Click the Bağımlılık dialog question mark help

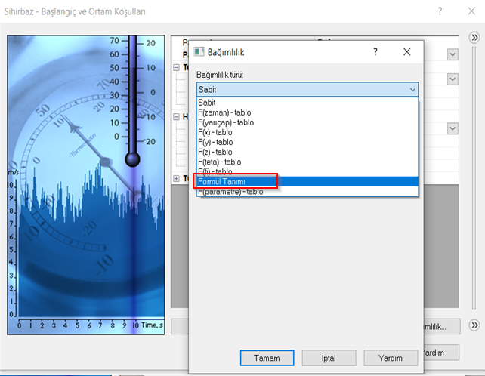[x=375, y=52]
